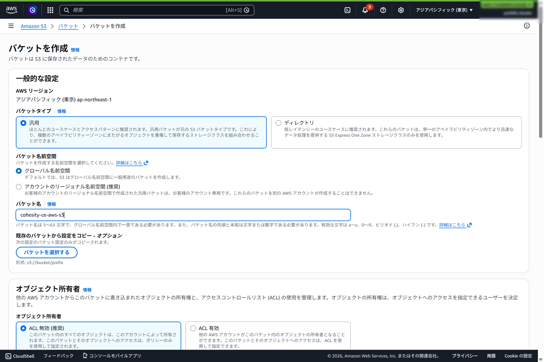This screenshot has width=544, height=362.
Task: Select ACL 無効 (推奨) radio option
Action: tap(23, 328)
